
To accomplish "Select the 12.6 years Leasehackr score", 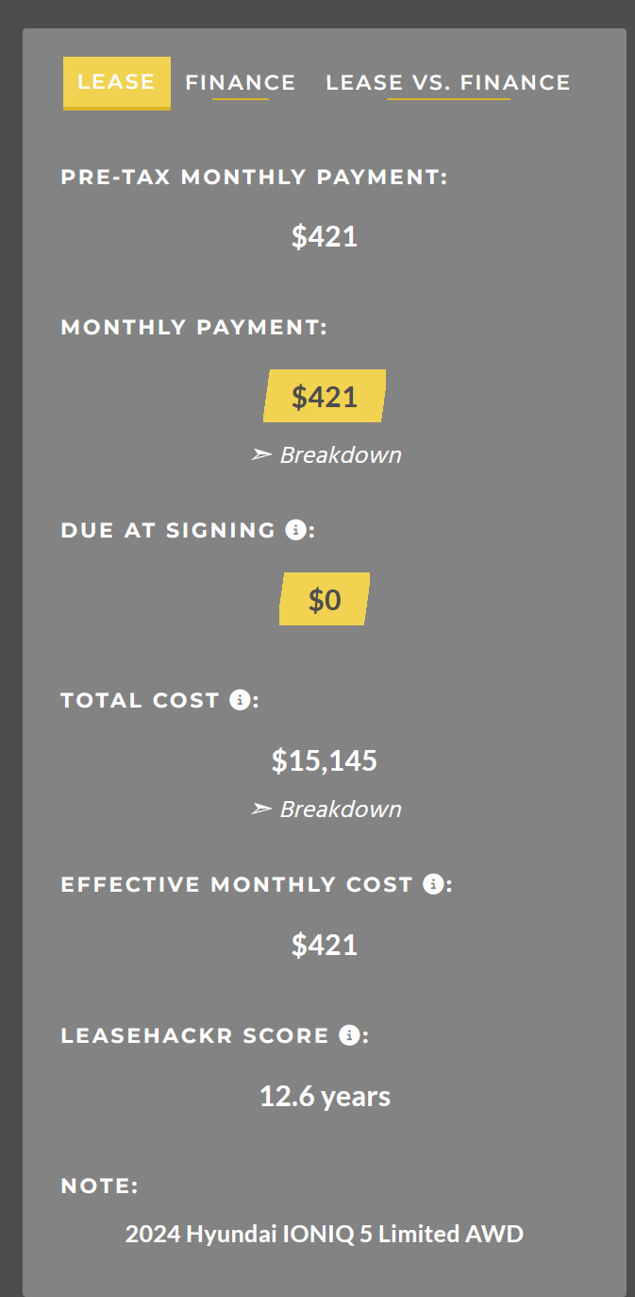I will pyautogui.click(x=325, y=1096).
